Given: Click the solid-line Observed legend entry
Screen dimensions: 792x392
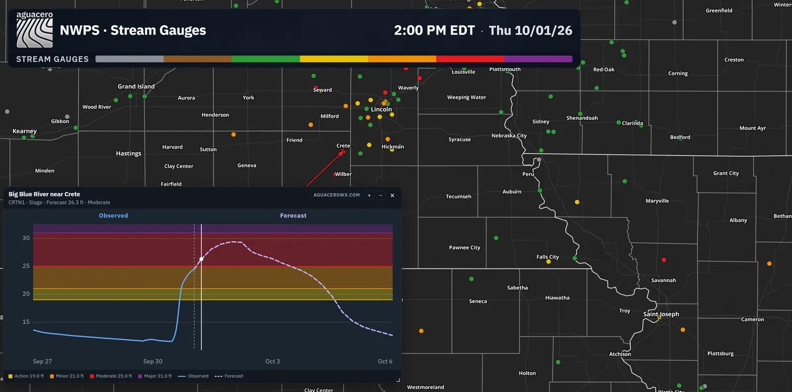Looking at the screenshot, I should 193,376.
